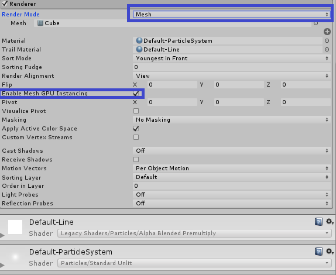This screenshot has width=336, height=275.
Task: Toggle Enable Mesh GPU Instancing checkbox
Action: (x=136, y=94)
